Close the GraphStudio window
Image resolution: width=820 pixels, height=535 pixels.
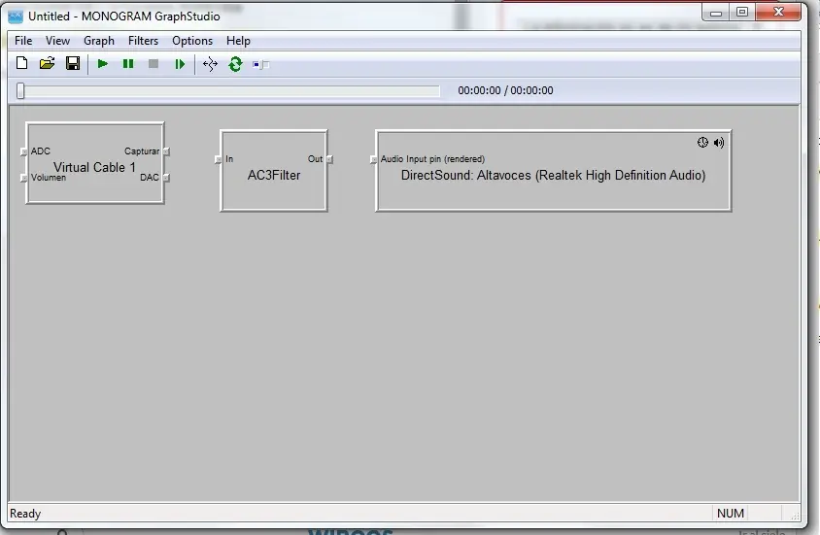tap(778, 12)
